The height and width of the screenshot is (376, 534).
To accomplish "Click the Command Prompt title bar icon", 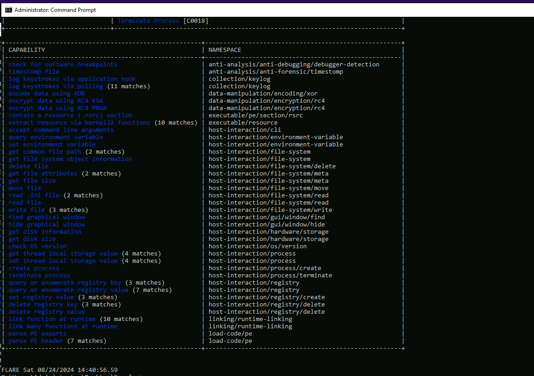I will point(9,10).
